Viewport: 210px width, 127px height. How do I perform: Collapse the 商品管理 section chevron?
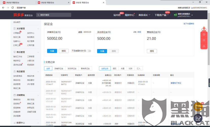(38, 72)
